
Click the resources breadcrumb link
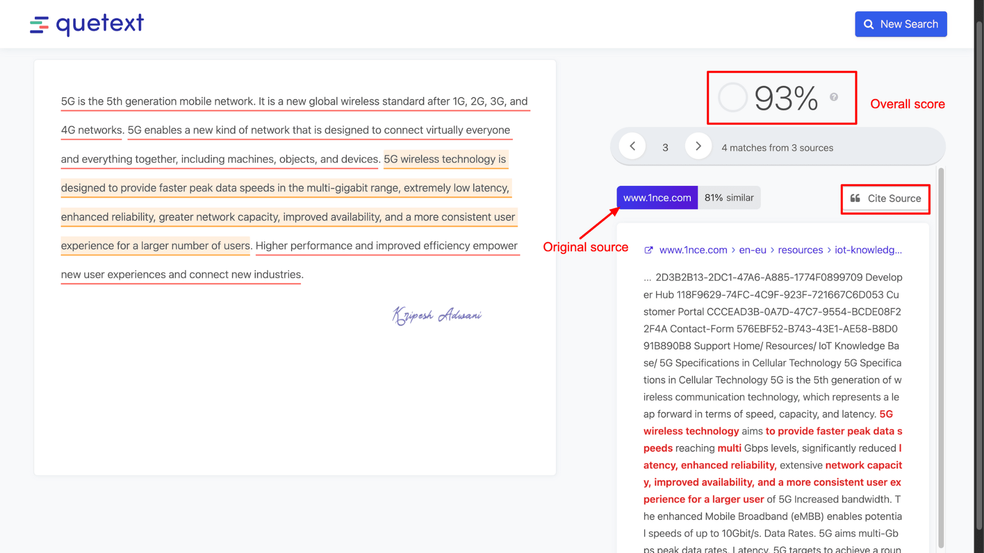coord(800,250)
